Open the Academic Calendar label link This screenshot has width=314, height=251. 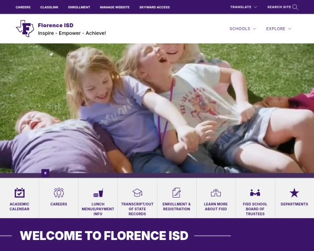(19, 207)
